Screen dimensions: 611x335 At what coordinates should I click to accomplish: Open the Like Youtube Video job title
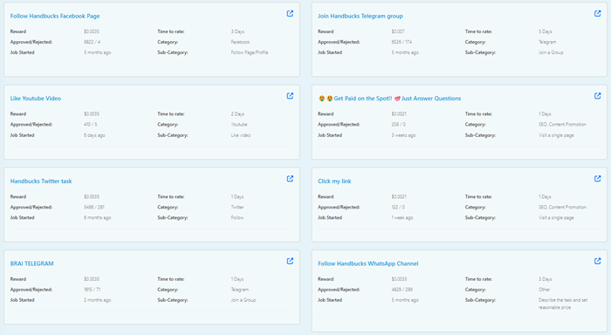click(x=36, y=99)
